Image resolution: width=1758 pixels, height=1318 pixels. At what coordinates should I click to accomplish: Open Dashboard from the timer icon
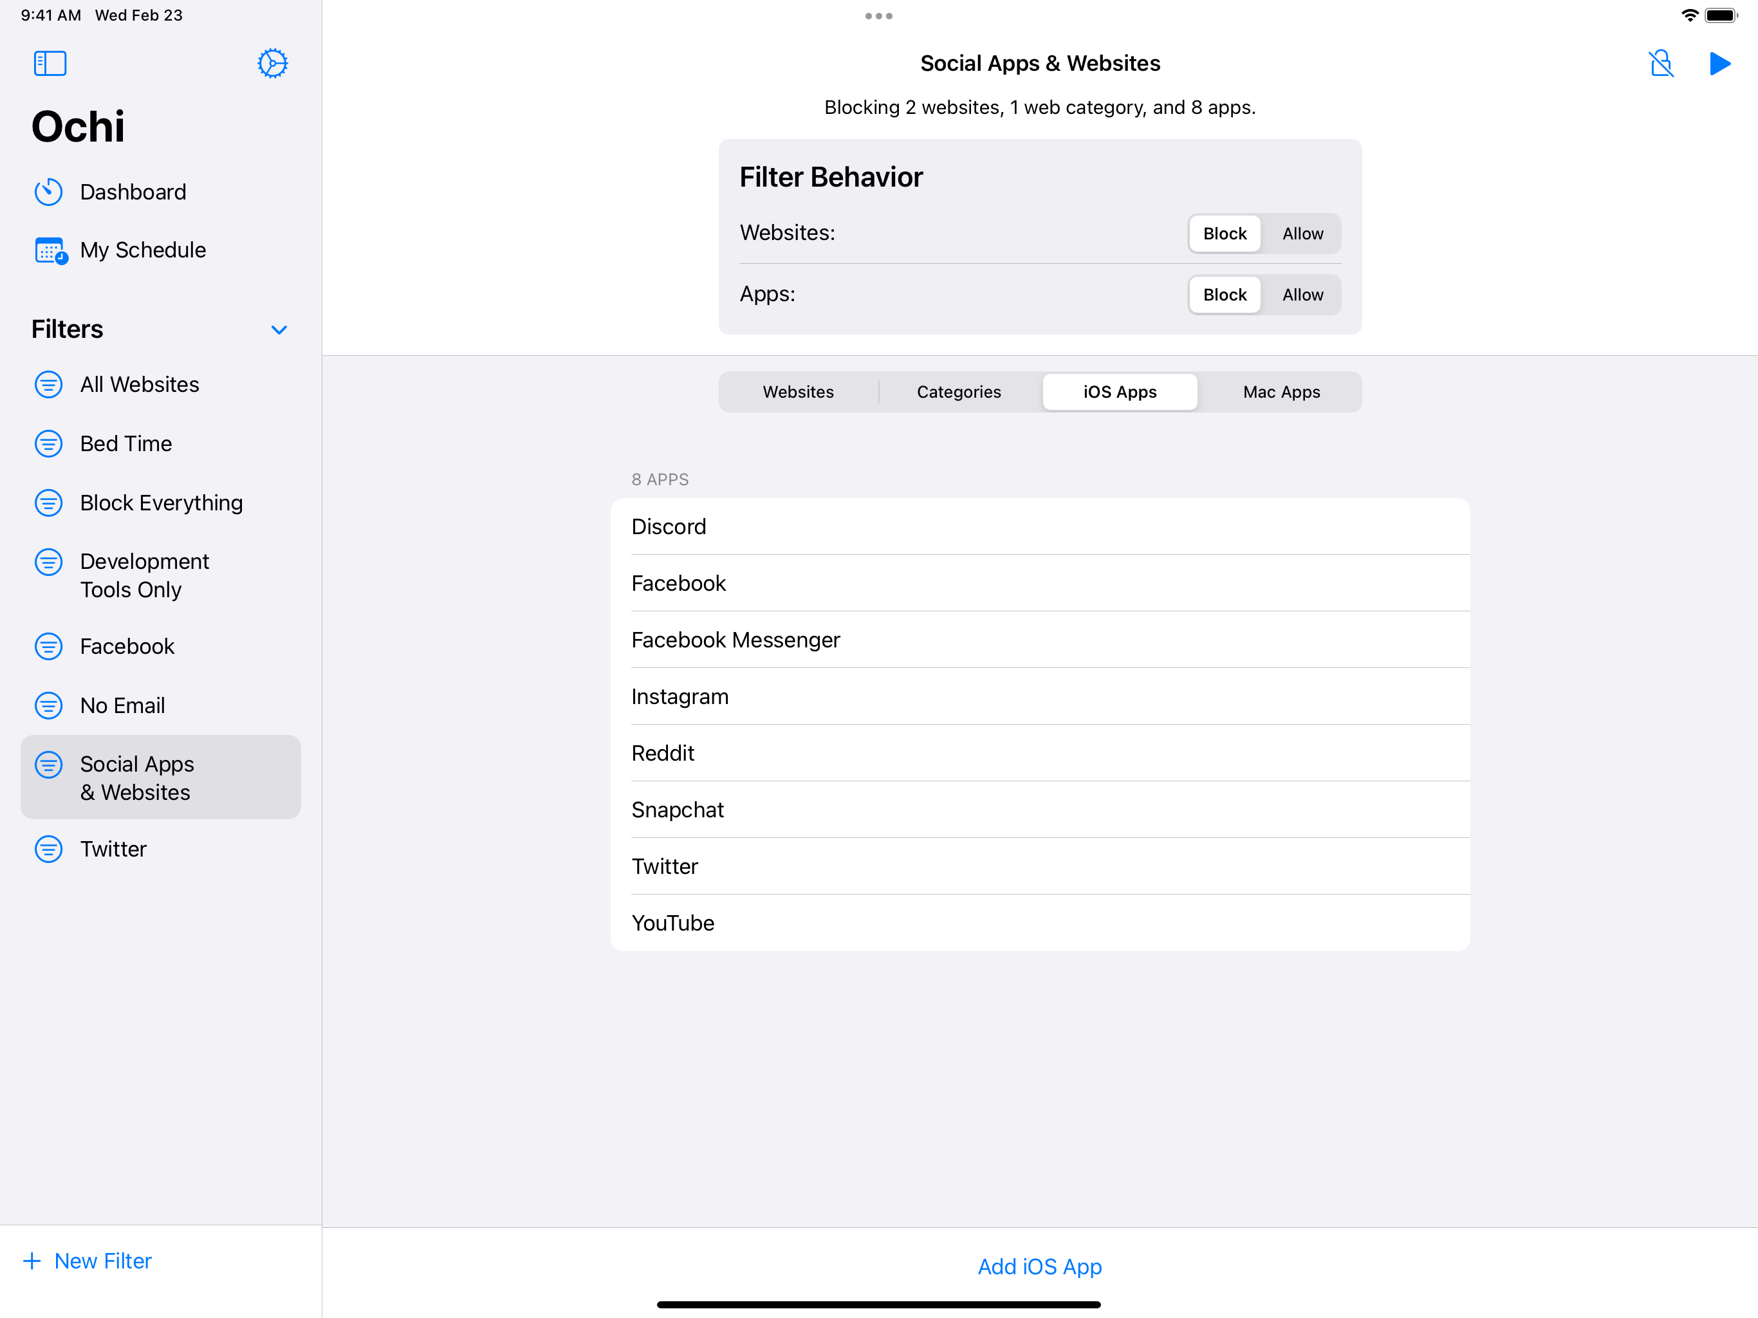tap(48, 192)
